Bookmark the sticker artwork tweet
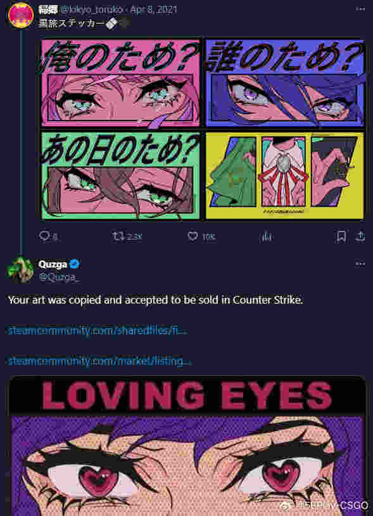Screen dimensions: 373x516 coord(341,236)
